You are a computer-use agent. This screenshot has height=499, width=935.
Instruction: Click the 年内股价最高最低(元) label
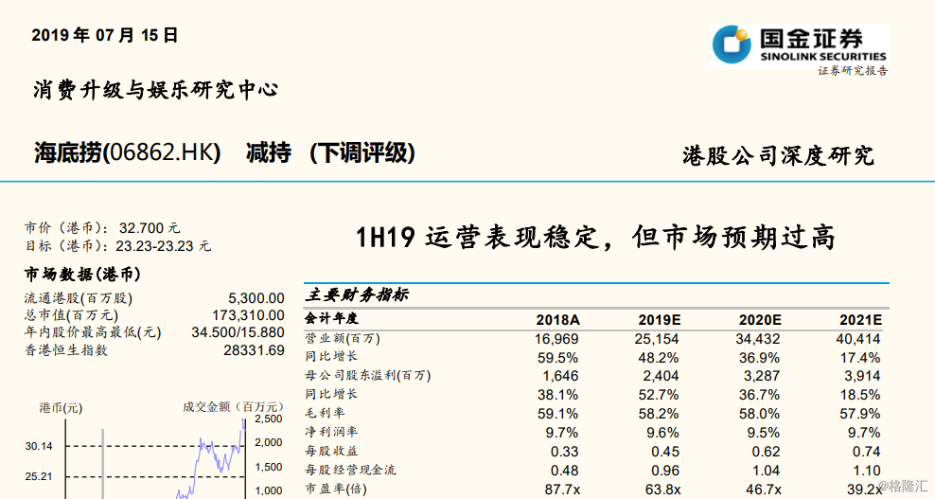pyautogui.click(x=93, y=332)
